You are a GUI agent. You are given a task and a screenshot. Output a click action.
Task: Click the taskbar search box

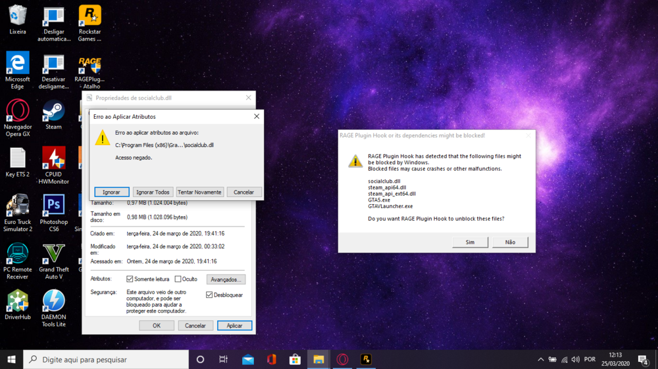(106, 359)
